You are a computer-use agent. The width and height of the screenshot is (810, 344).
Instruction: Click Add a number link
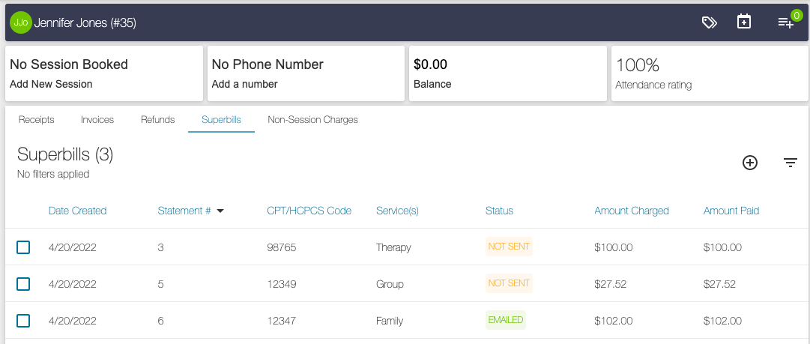pos(244,84)
